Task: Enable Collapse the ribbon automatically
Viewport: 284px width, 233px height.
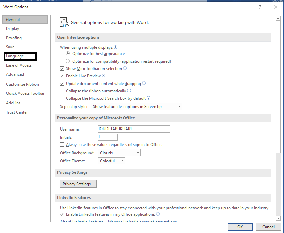Action: [62, 91]
